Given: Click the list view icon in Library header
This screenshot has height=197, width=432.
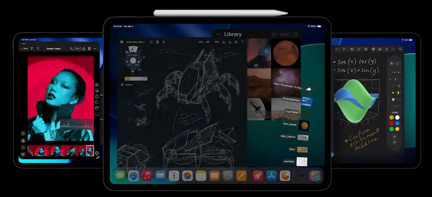Looking at the screenshot, I should (273, 34).
